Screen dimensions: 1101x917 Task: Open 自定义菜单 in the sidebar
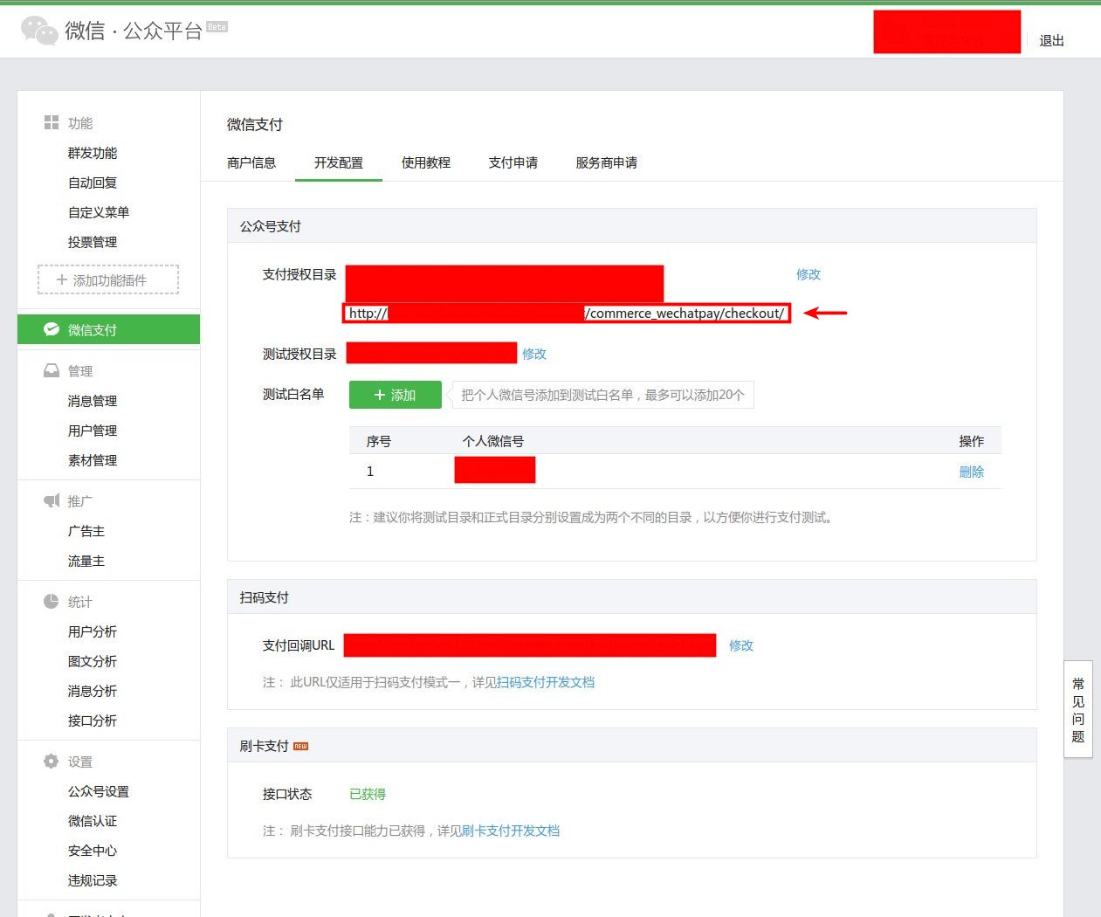point(99,212)
